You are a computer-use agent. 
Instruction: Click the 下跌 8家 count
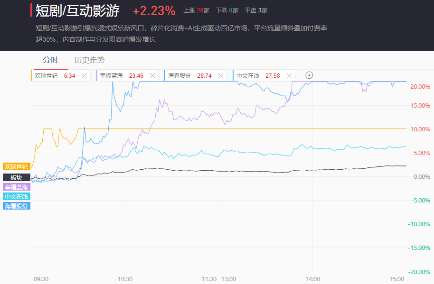227,10
